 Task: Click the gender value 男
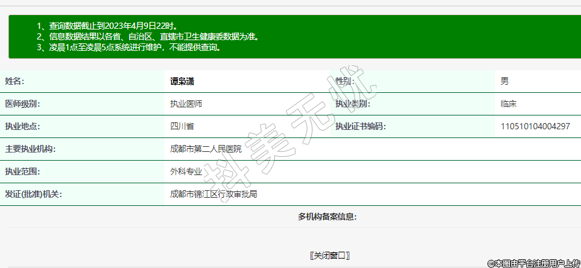504,82
